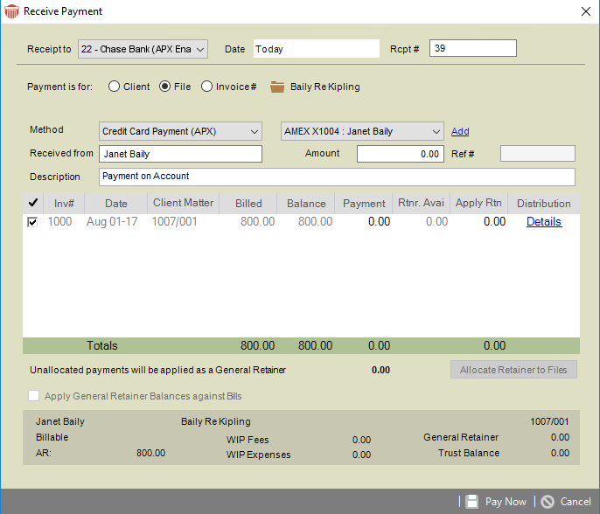Select the Invoice# radio button
Screen dimensions: 600x514
click(x=206, y=87)
